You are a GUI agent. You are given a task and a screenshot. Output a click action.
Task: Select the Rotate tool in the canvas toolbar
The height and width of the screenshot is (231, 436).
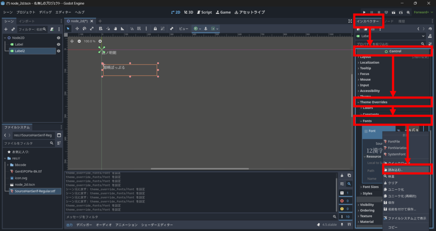[x=85, y=28]
